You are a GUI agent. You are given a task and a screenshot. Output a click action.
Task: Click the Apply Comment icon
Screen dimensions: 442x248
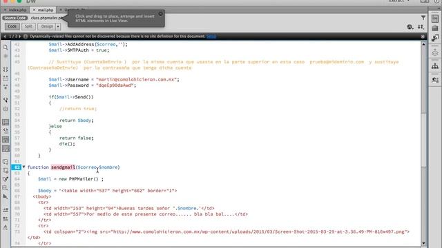click(6, 162)
